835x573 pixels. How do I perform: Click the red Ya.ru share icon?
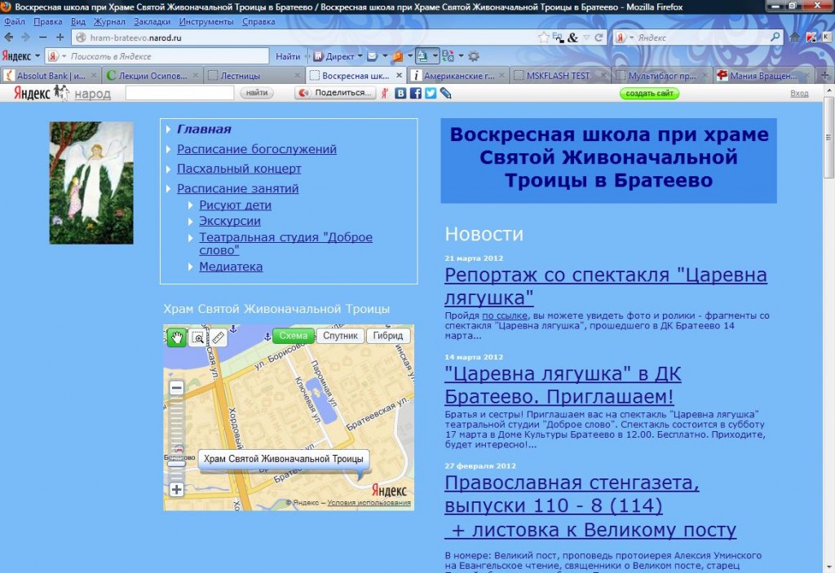(x=385, y=93)
